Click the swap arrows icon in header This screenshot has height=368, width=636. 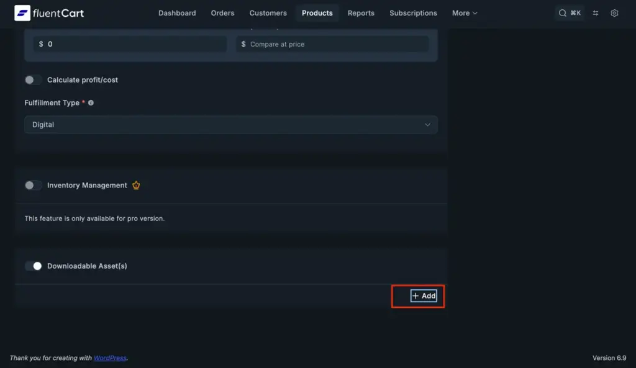point(596,13)
